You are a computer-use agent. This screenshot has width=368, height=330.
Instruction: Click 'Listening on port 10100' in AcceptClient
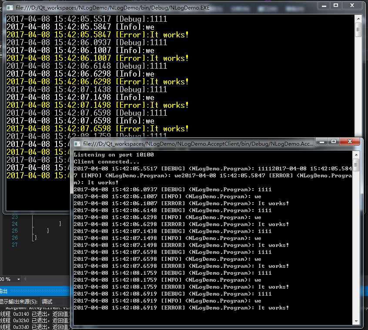[114, 155]
